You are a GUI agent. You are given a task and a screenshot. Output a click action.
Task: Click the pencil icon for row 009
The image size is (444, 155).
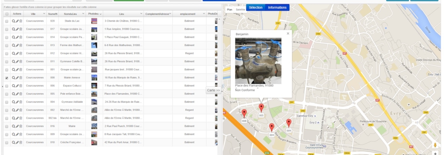coord(17,134)
